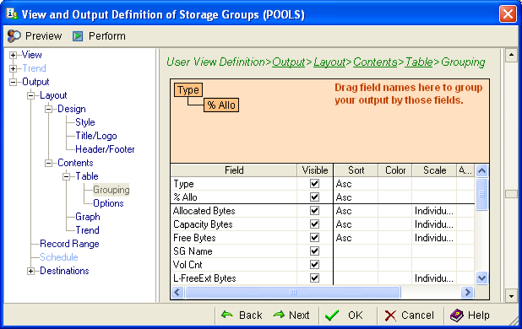Toggle Visible checkbox for SG Name
Screen dimensions: 522x329
tap(314, 251)
